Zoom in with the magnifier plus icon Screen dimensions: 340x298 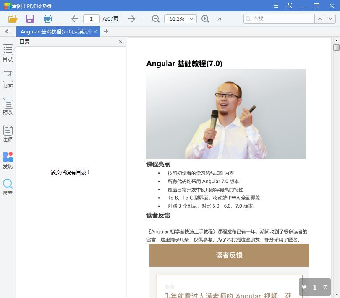[205, 19]
